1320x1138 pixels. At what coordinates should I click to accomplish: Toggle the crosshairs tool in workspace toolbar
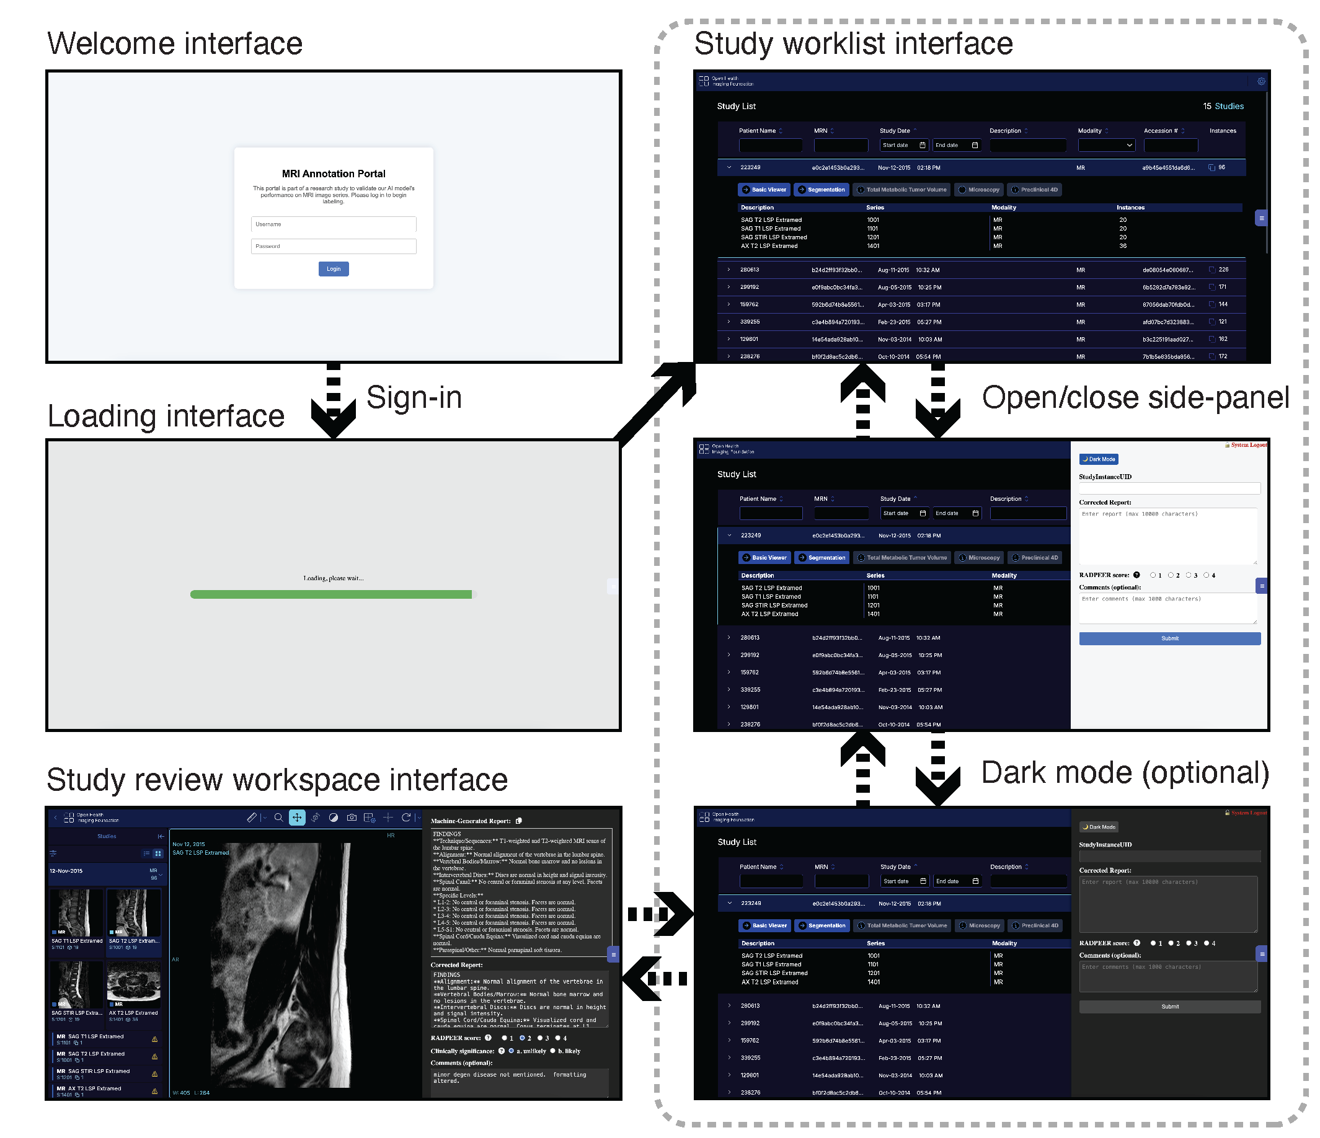click(388, 817)
